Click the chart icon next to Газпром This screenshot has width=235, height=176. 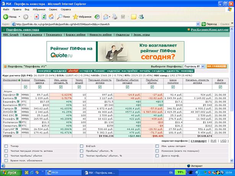[x=15, y=108]
